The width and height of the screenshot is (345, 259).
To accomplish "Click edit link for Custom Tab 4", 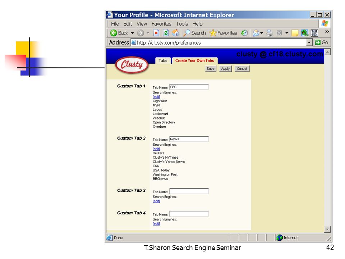I will pos(156,223).
